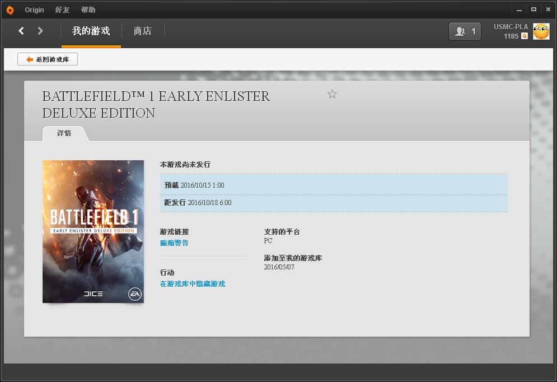The width and height of the screenshot is (557, 382).
Task: Close the Origin window
Action: tap(548, 10)
